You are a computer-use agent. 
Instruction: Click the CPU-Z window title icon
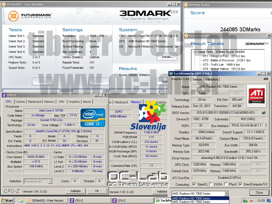[4, 95]
